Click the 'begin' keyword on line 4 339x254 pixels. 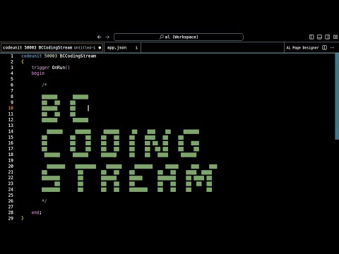click(x=38, y=73)
